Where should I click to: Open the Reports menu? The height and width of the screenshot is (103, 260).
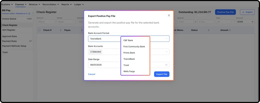pyautogui.click(x=66, y=5)
